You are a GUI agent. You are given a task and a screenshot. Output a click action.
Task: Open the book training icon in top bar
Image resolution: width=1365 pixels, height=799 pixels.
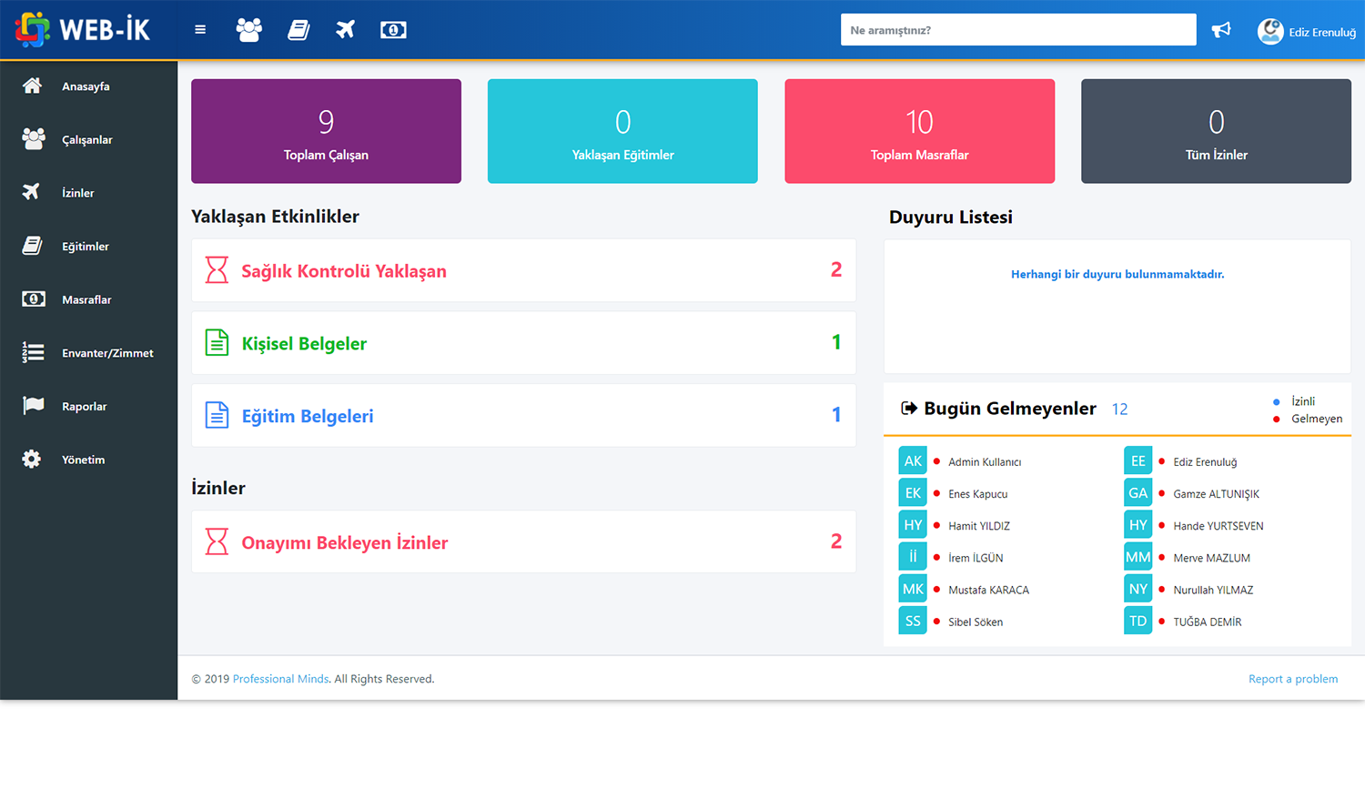point(298,30)
